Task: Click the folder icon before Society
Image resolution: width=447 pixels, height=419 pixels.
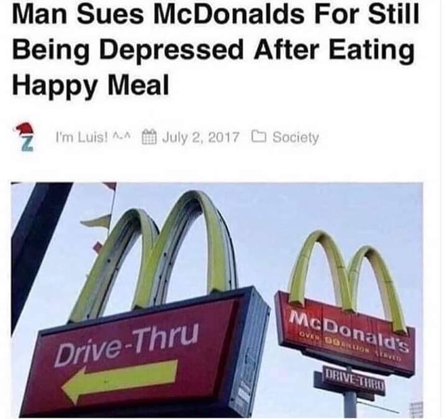Action: coord(258,137)
